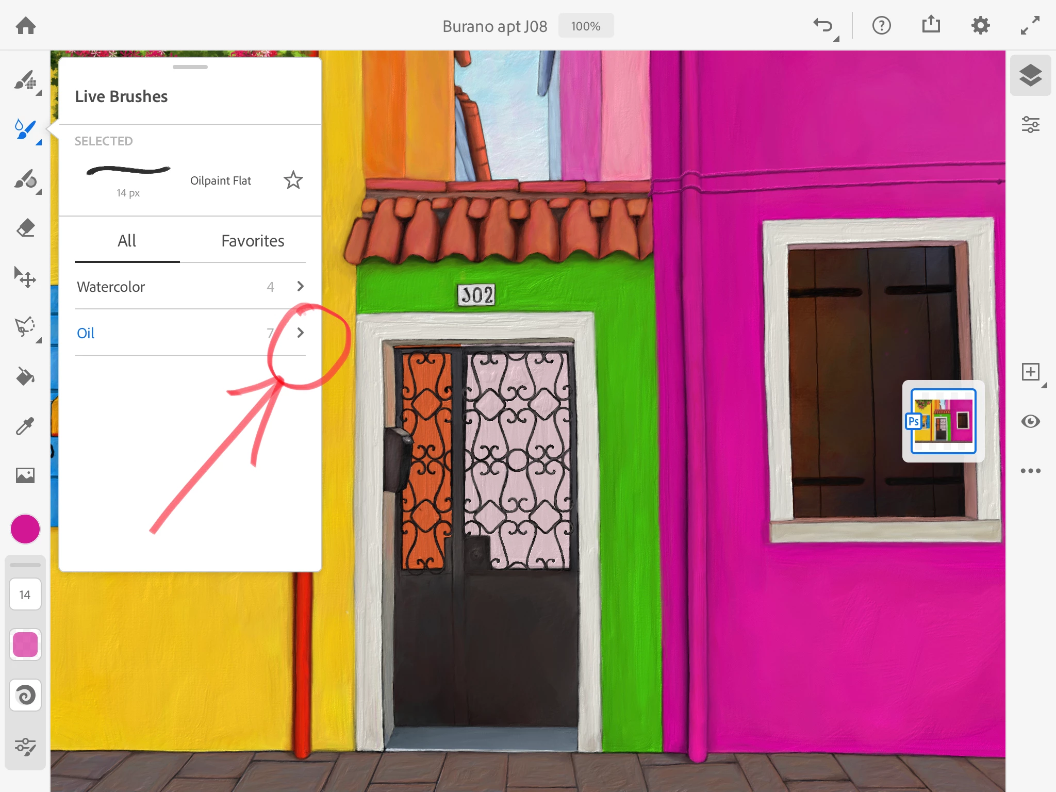Choose the paint bucket fill tool
1056x792 pixels.
point(25,376)
